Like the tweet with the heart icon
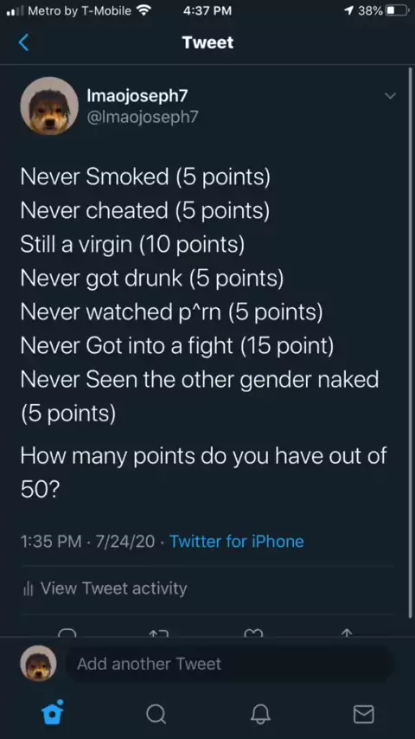415x739 pixels. [254, 633]
